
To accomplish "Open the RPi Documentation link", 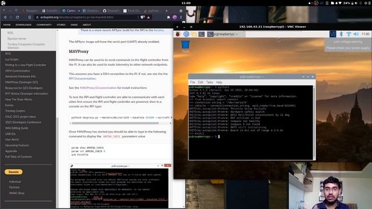I will coord(82,78).
